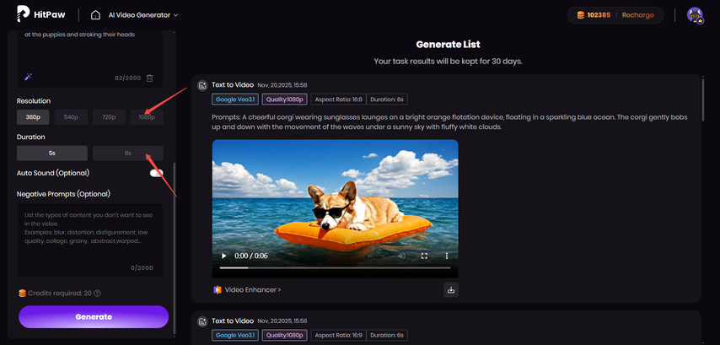This screenshot has width=720, height=345.
Task: Click the magic wand prompt enhance icon
Action: (28, 77)
